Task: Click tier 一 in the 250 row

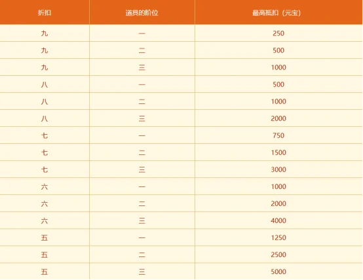Action: [142, 33]
